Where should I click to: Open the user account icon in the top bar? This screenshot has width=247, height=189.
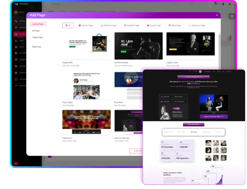click(230, 4)
